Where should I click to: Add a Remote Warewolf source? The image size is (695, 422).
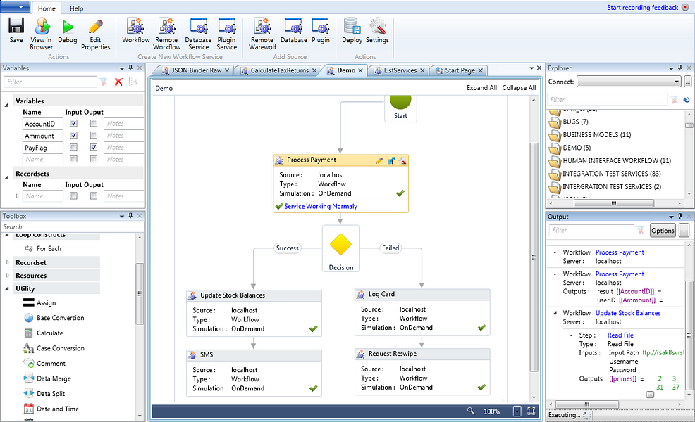[x=262, y=27]
